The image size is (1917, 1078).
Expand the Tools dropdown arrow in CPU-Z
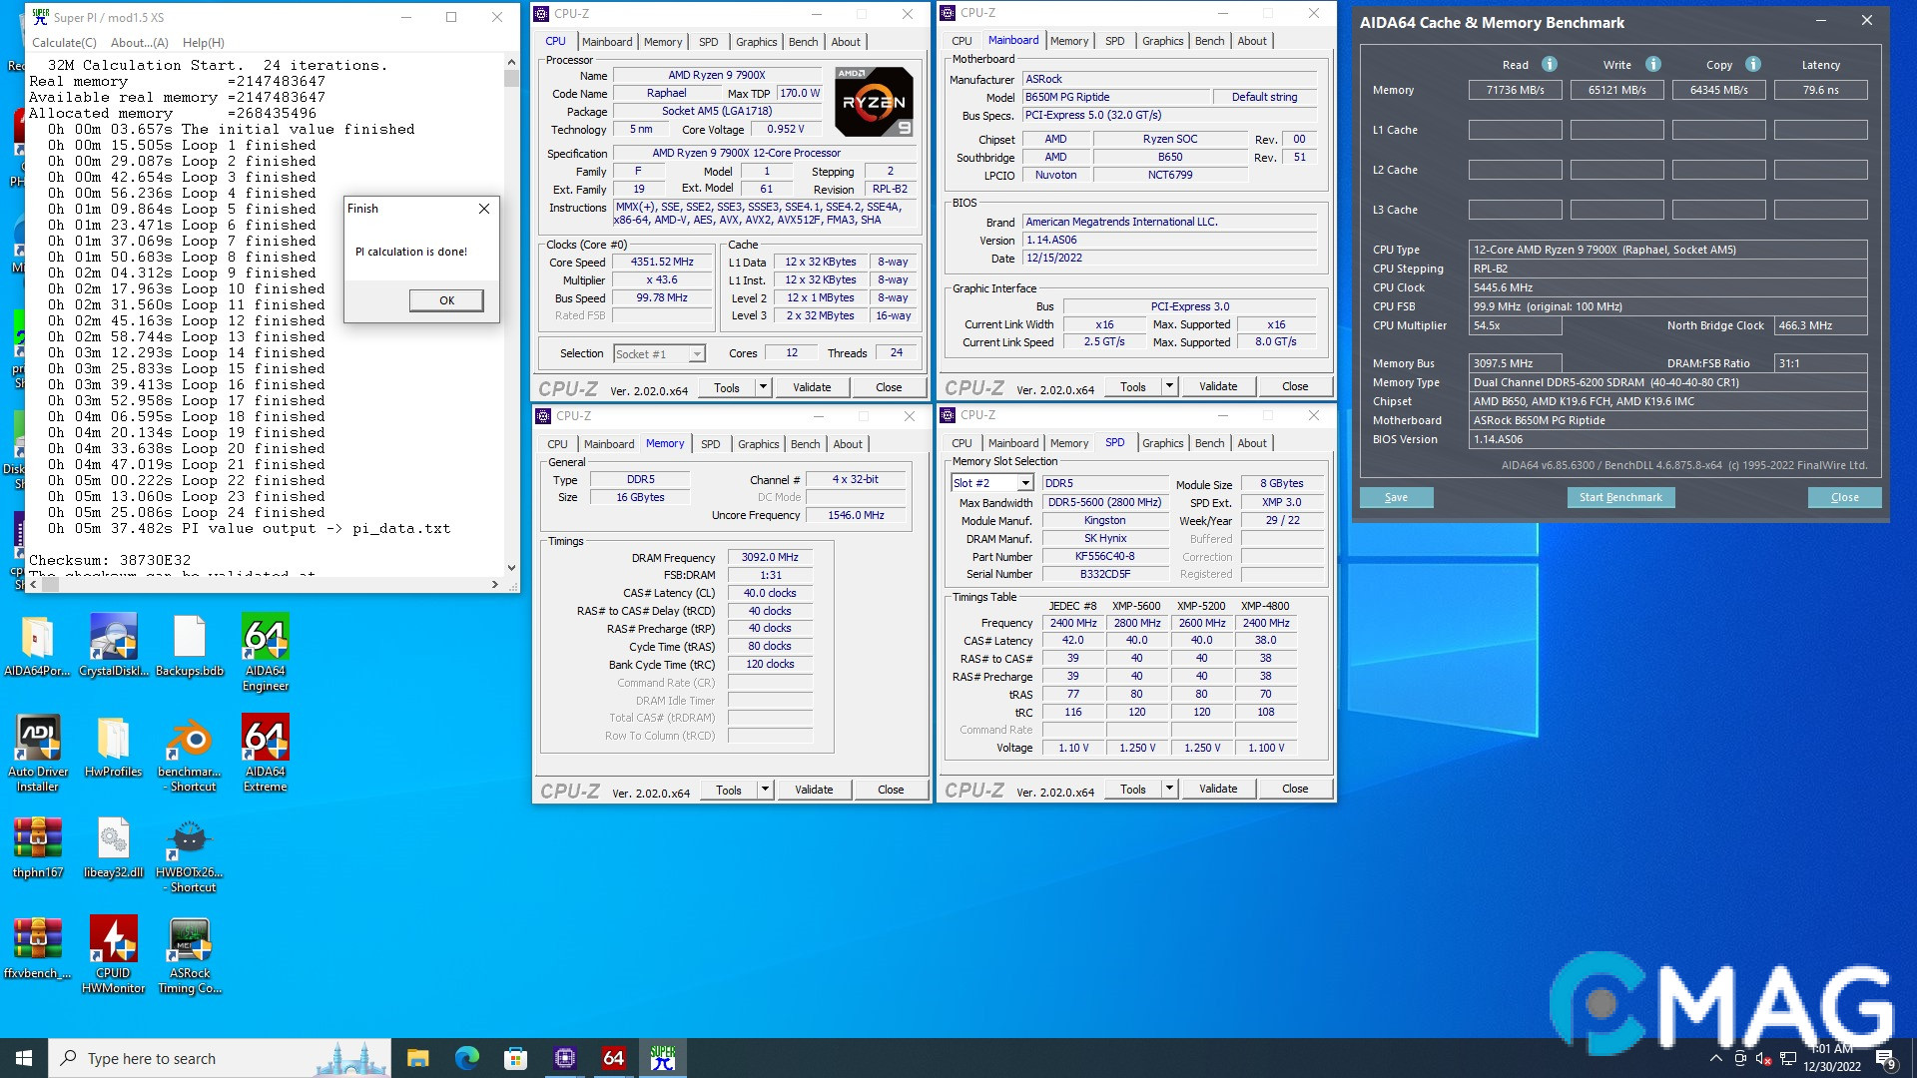[764, 387]
